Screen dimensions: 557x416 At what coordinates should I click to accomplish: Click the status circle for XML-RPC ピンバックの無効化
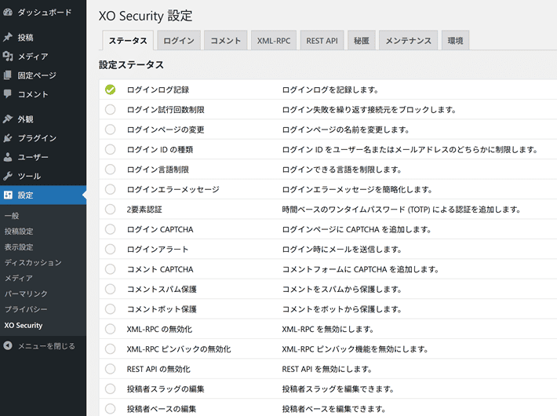pos(110,348)
